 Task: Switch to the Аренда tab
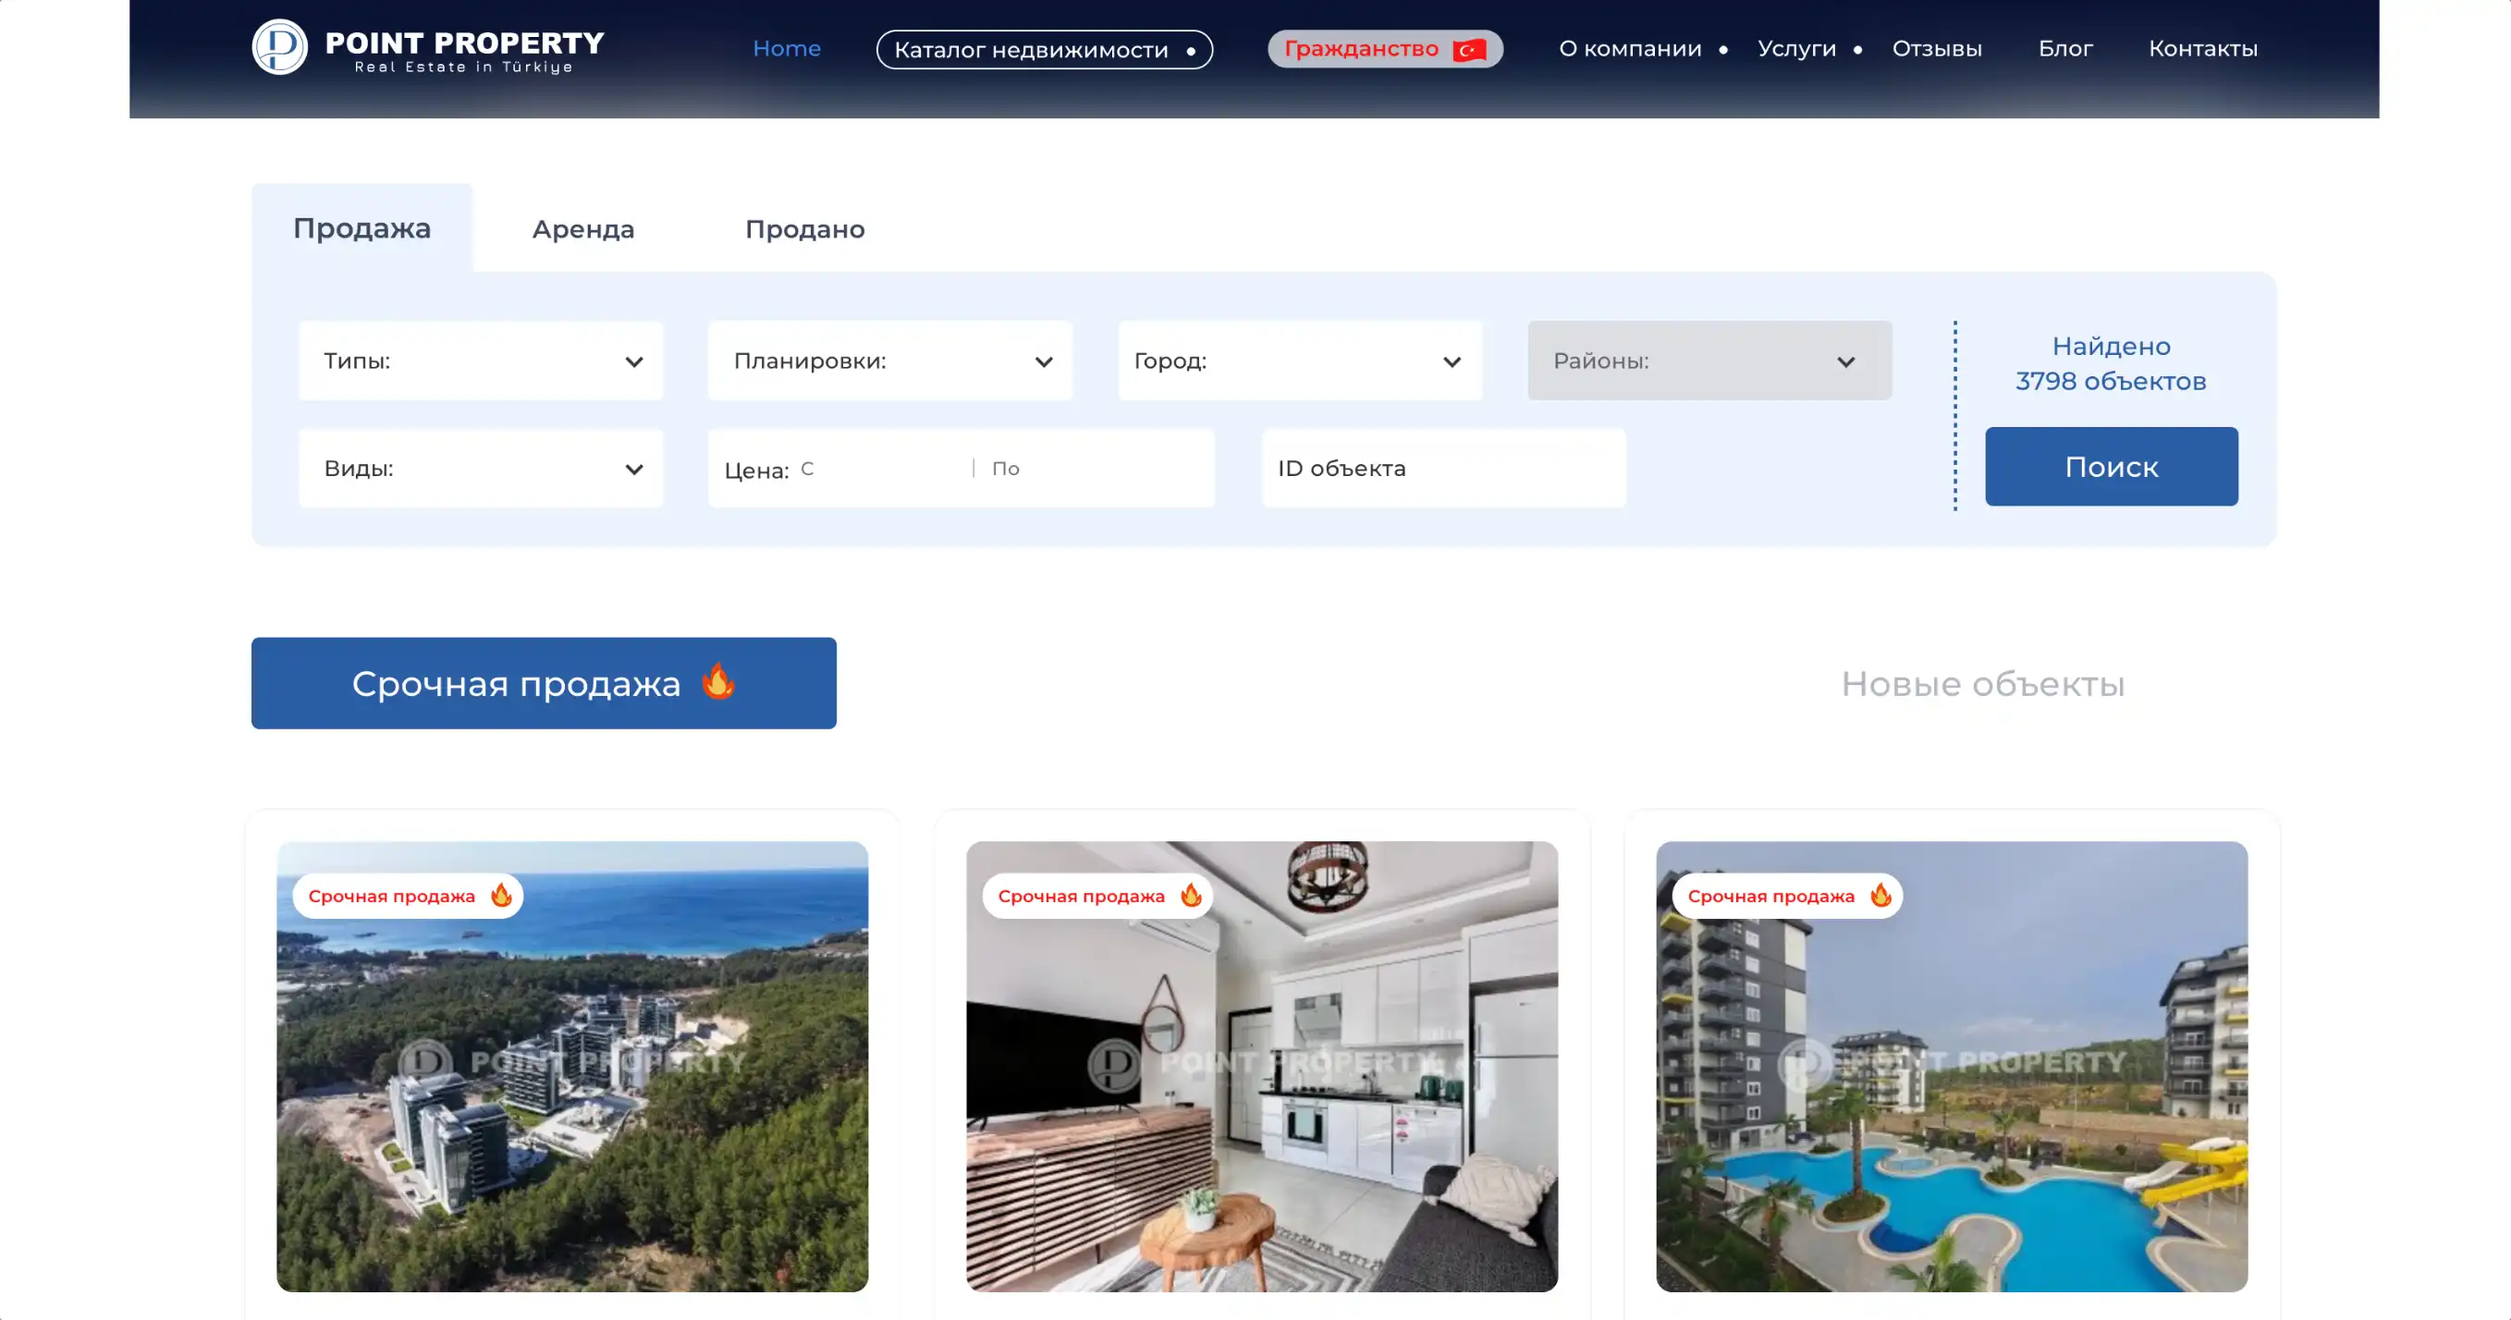582,229
